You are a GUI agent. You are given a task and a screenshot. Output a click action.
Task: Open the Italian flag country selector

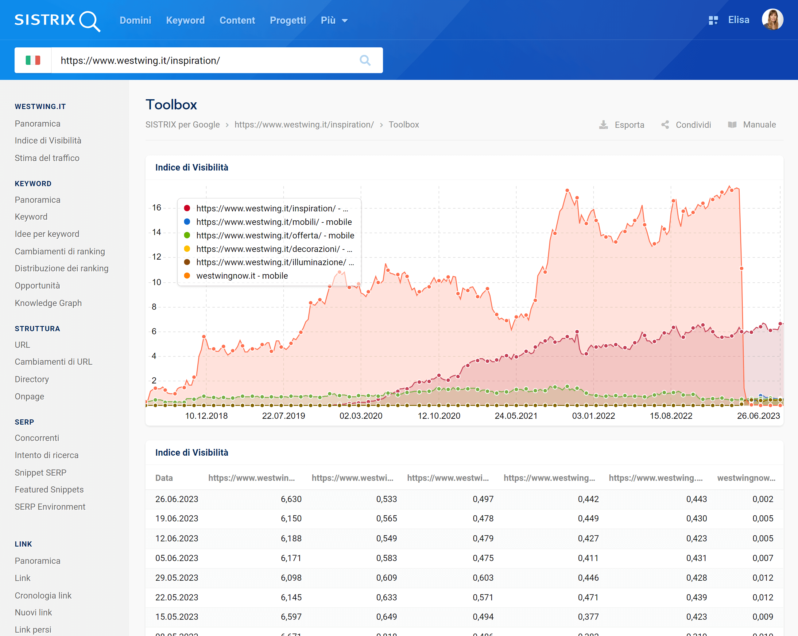point(33,61)
